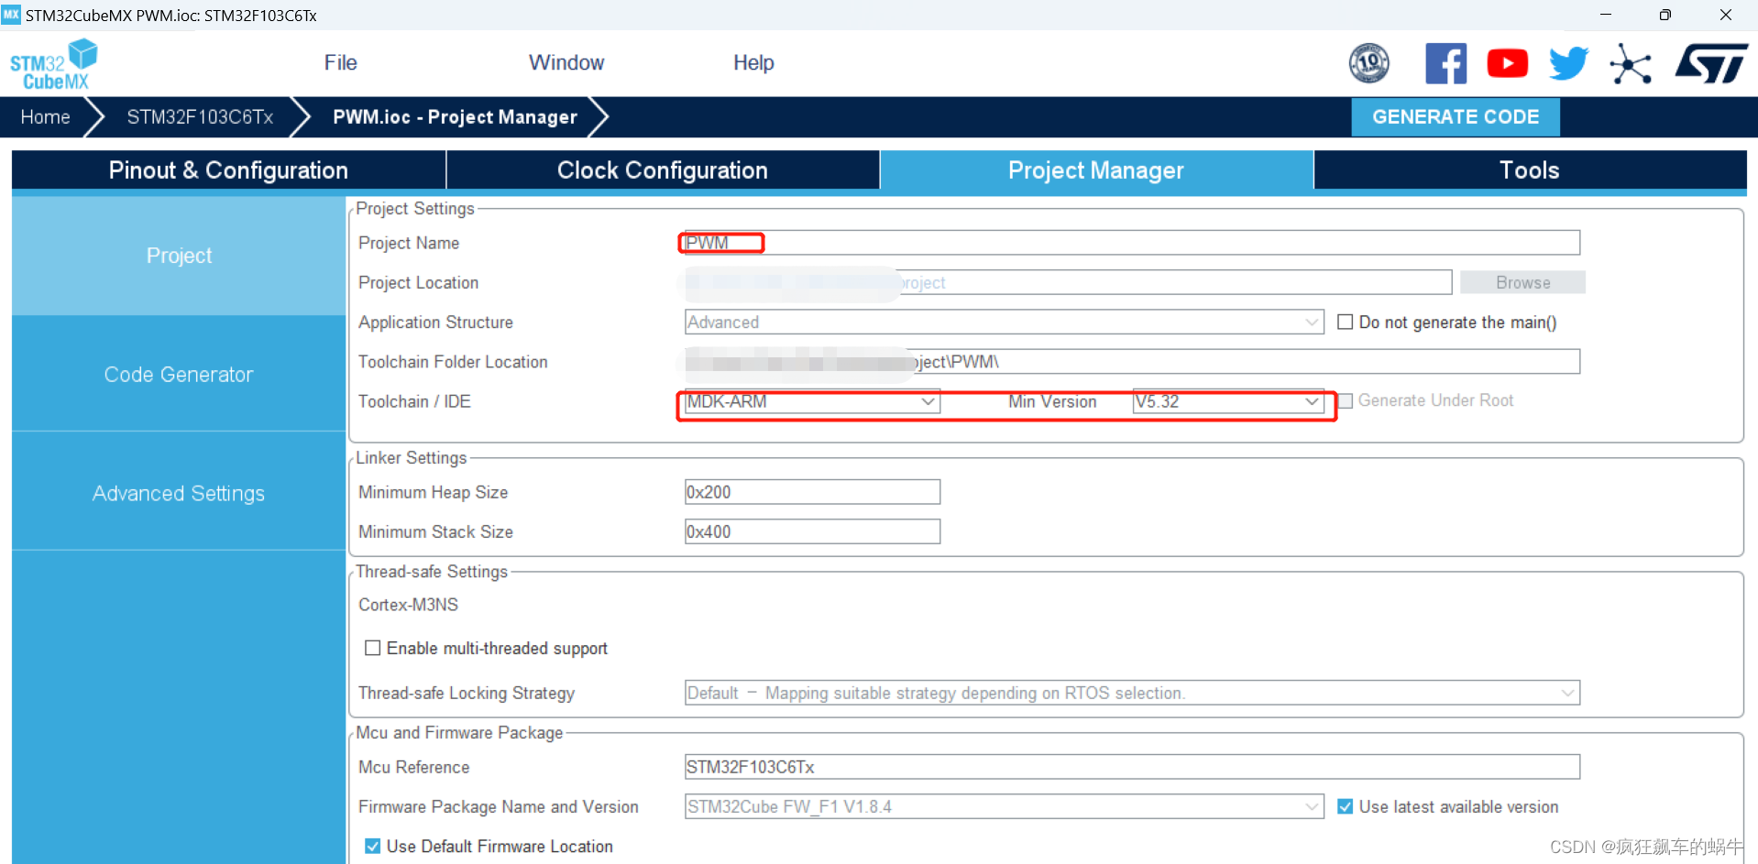Restore down the STM32CubeMX window
1758x864 pixels.
(1665, 15)
